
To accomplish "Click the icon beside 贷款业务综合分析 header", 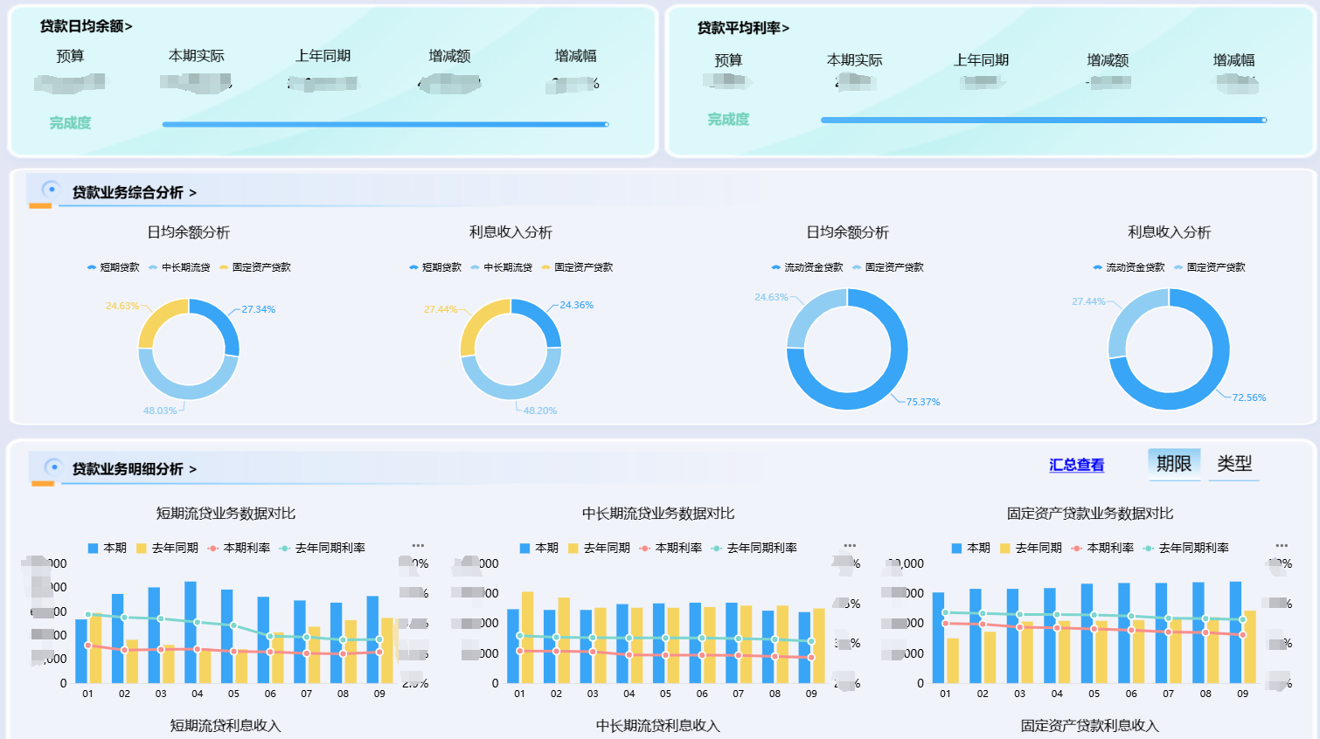I will (x=51, y=190).
